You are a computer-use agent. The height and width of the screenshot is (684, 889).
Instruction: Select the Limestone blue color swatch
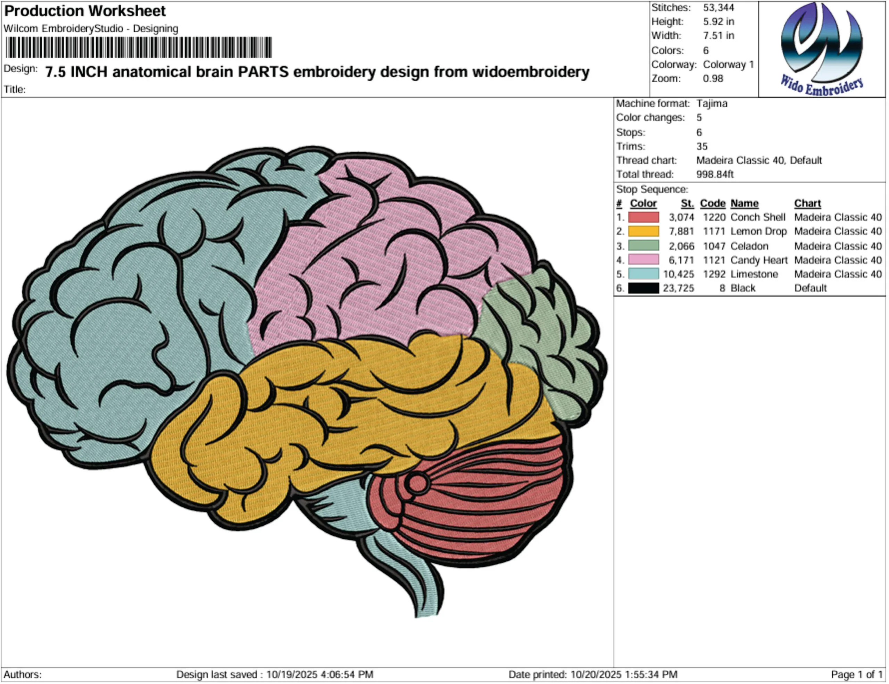coord(643,274)
